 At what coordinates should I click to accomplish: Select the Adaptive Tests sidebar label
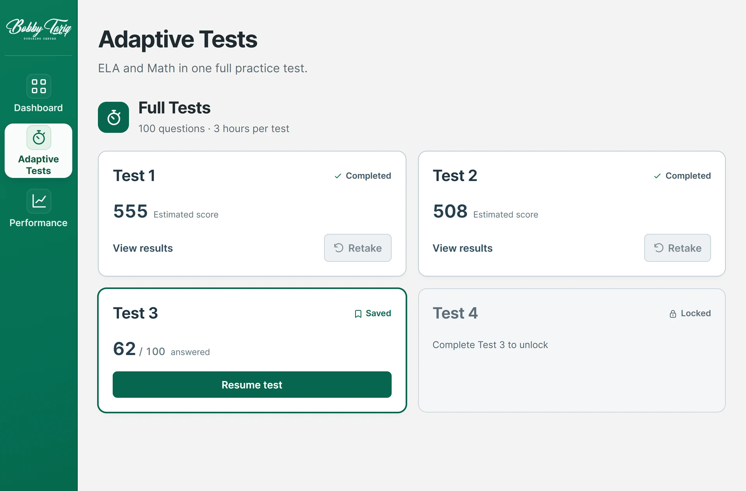pos(38,165)
